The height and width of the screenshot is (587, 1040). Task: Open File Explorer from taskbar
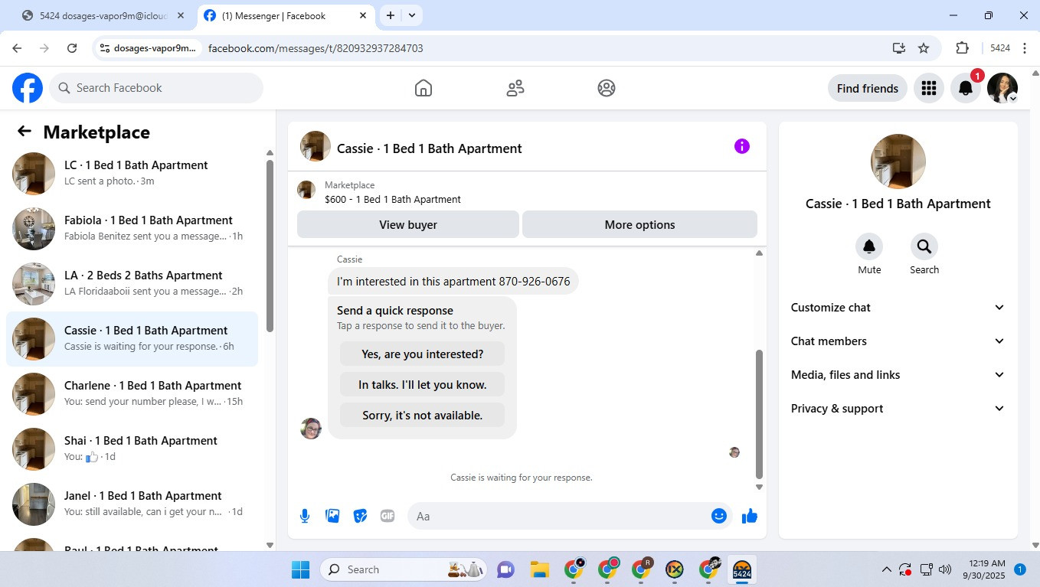click(540, 569)
